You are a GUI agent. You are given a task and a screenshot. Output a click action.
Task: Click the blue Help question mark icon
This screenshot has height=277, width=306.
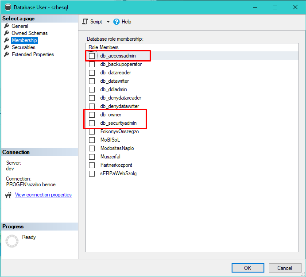[x=116, y=22]
